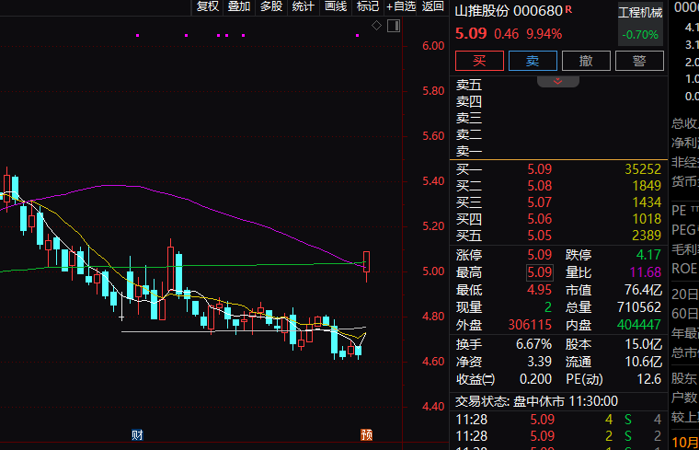Click the 卖五 ask row label
The width and height of the screenshot is (699, 450).
click(x=469, y=85)
